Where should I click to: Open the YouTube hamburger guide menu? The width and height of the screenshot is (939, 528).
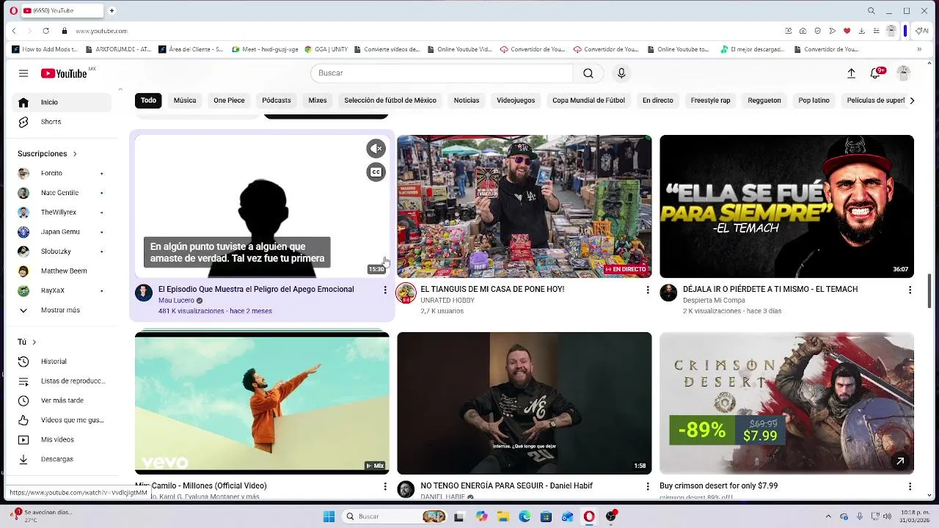pyautogui.click(x=23, y=73)
